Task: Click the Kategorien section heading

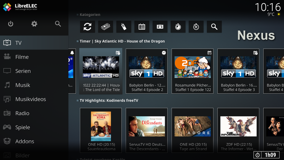Action: tap(90, 15)
